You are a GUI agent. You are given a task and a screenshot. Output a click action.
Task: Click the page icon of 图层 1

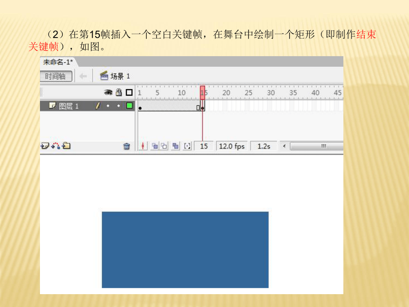pos(52,106)
